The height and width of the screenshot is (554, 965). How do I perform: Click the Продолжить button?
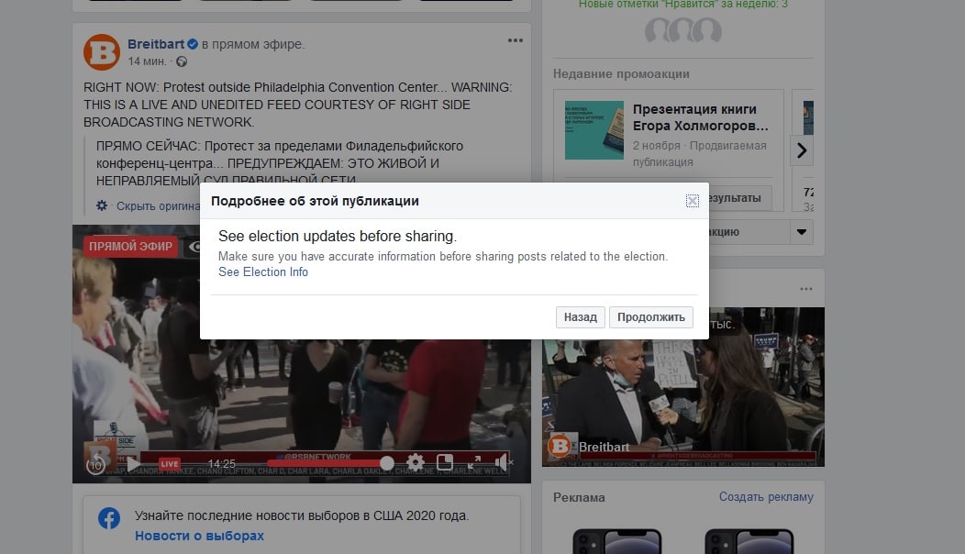pyautogui.click(x=650, y=317)
